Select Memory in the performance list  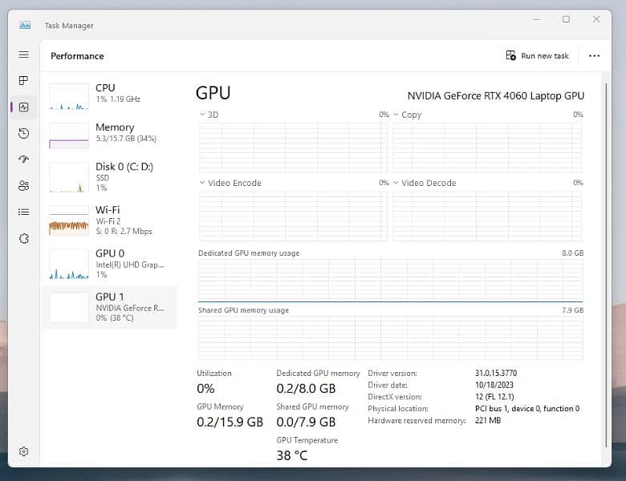[110, 134]
